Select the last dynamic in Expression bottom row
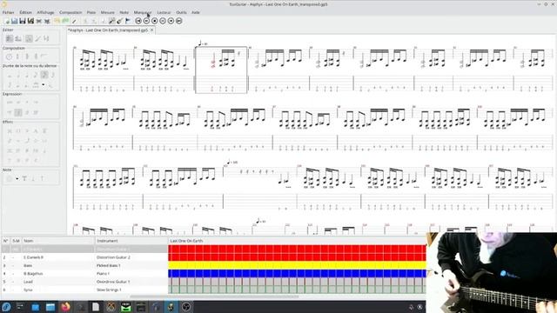Image resolution: width=557 pixels, height=313 pixels. 35,113
